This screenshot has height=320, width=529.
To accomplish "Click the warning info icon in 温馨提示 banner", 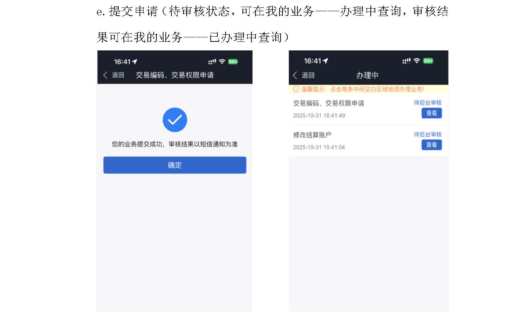I will click(x=296, y=89).
